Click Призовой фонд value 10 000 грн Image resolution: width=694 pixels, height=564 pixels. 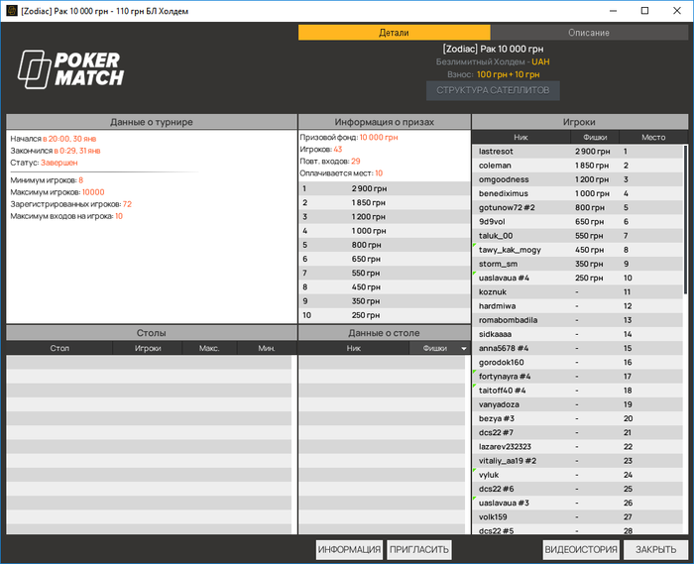(379, 137)
